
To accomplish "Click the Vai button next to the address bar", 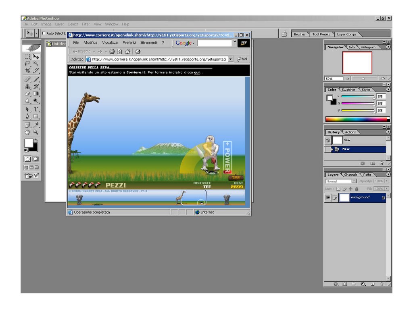I will click(242, 59).
